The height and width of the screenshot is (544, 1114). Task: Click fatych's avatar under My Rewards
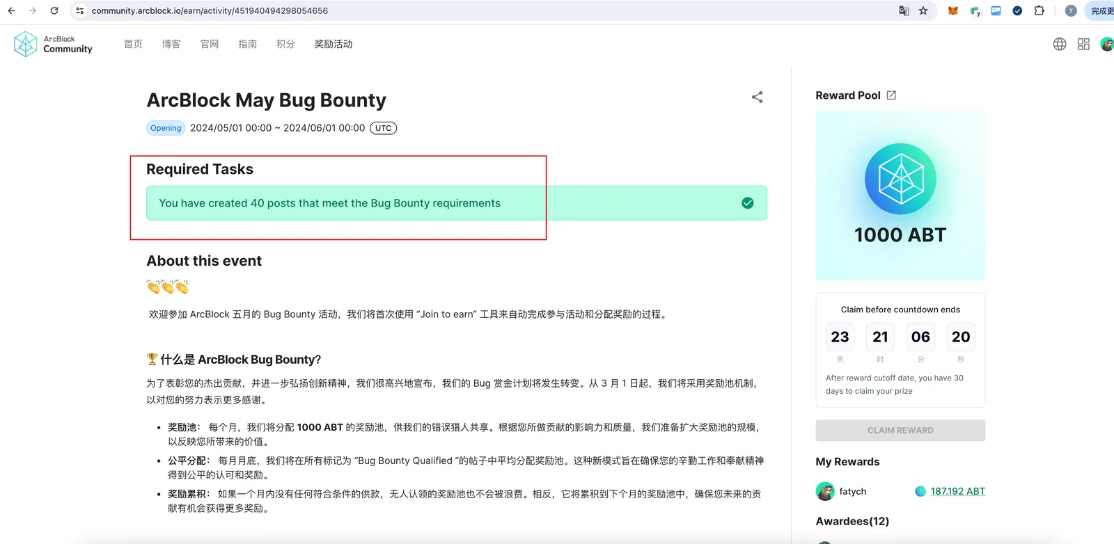pyautogui.click(x=825, y=491)
